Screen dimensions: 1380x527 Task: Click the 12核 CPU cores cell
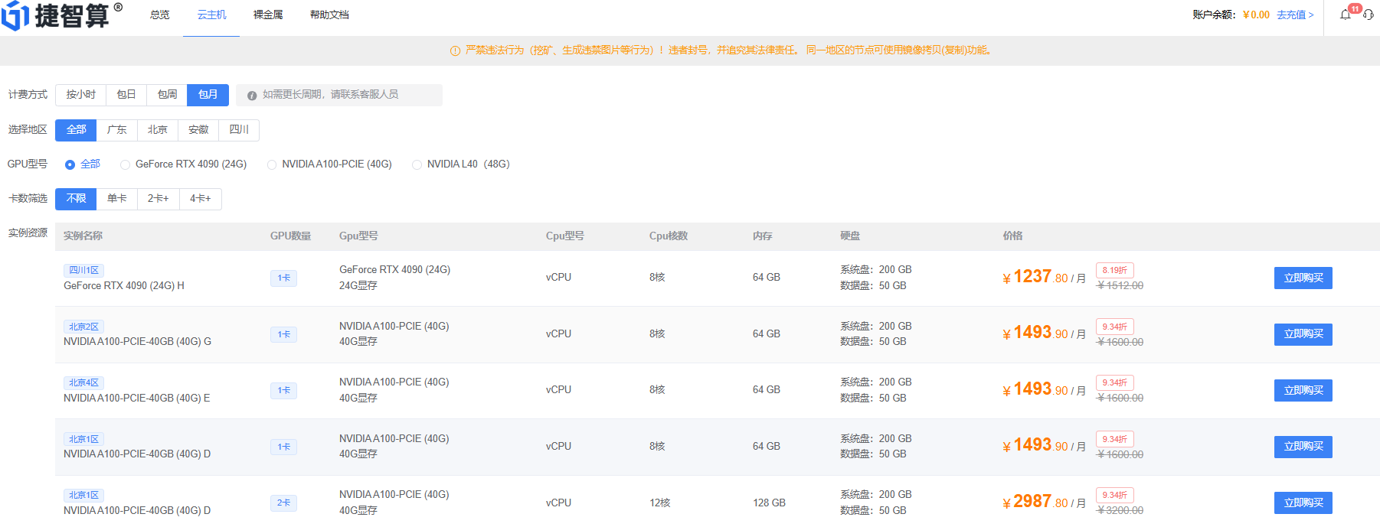coord(660,503)
